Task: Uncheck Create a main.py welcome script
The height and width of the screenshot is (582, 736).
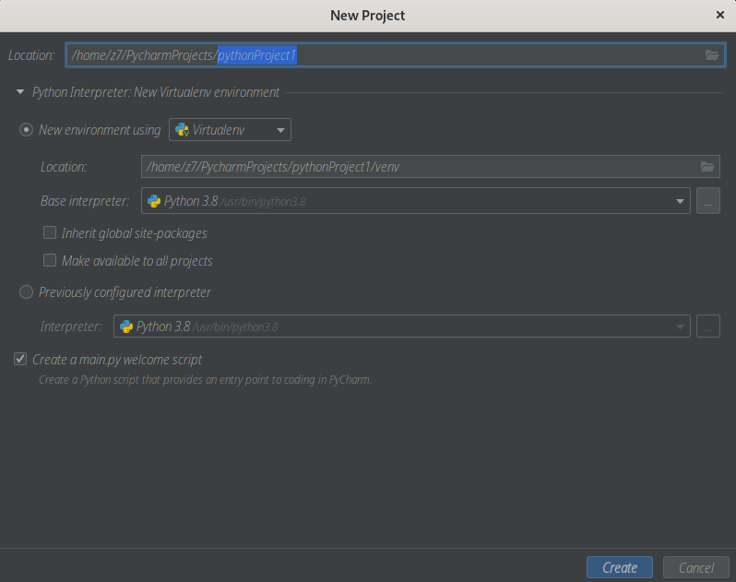Action: pyautogui.click(x=20, y=359)
